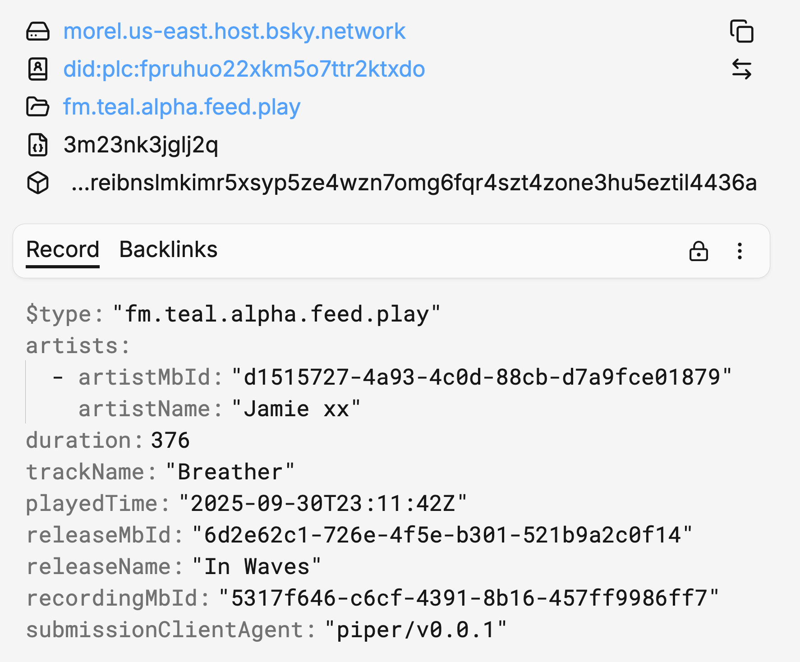Click the DID identity card icon

point(38,69)
